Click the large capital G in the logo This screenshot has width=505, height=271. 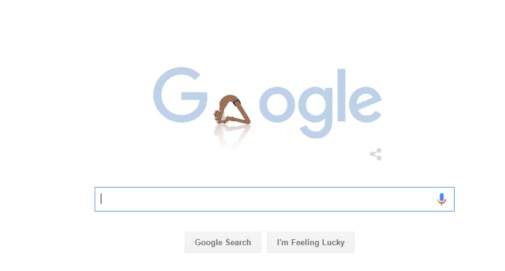pos(180,95)
